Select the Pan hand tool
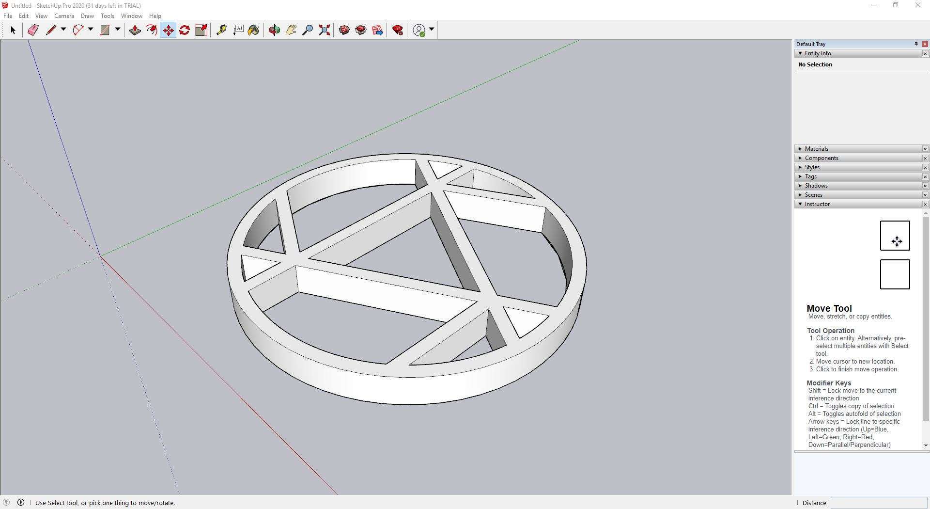Viewport: 930px width, 509px height. pyautogui.click(x=291, y=30)
